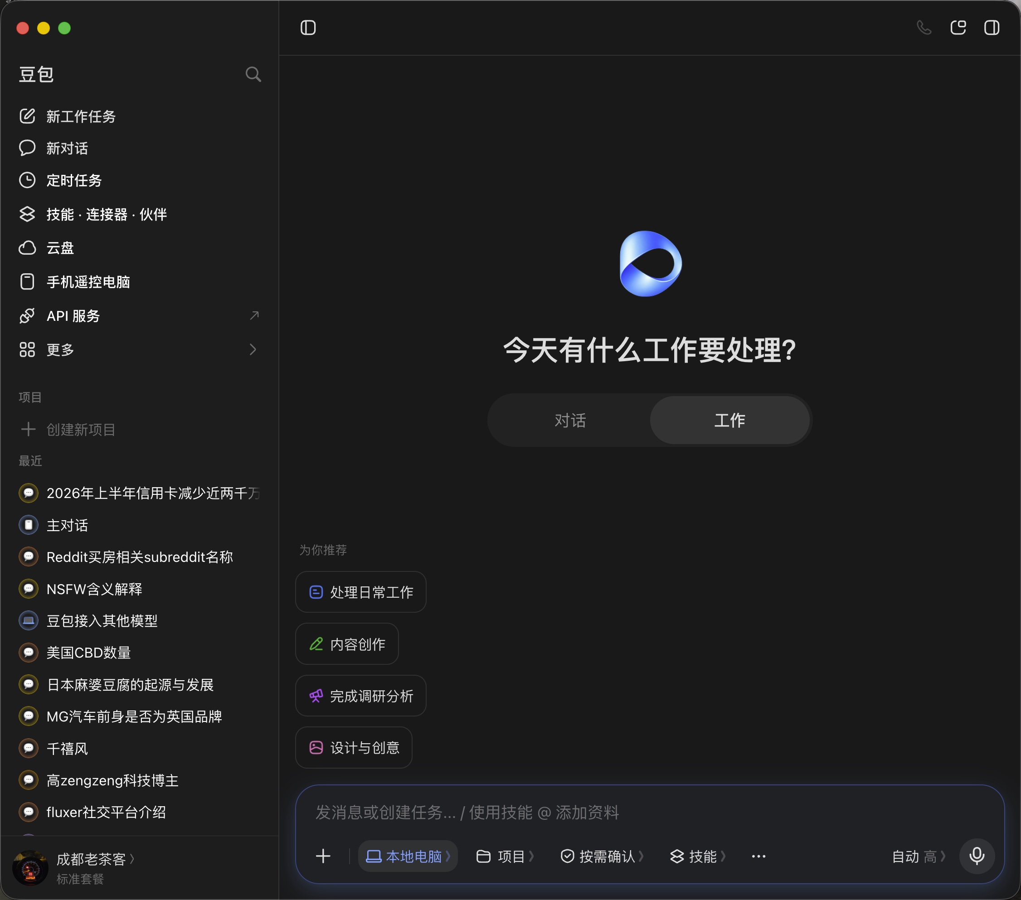Click the 标准套餐 plan label
The width and height of the screenshot is (1021, 900).
pos(80,879)
